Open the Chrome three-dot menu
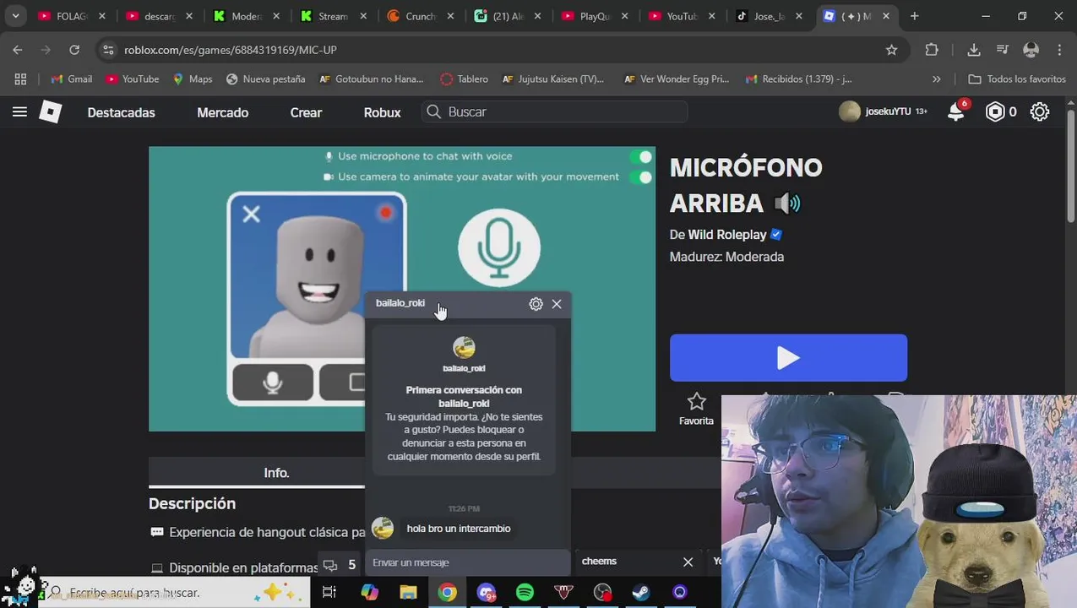This screenshot has width=1077, height=608. tap(1059, 50)
